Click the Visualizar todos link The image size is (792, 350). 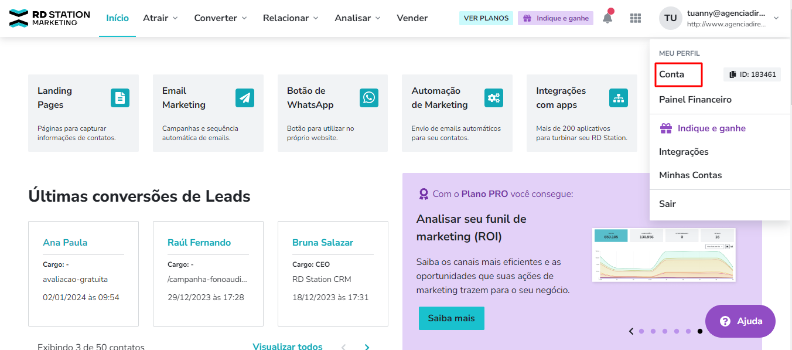pyautogui.click(x=288, y=346)
